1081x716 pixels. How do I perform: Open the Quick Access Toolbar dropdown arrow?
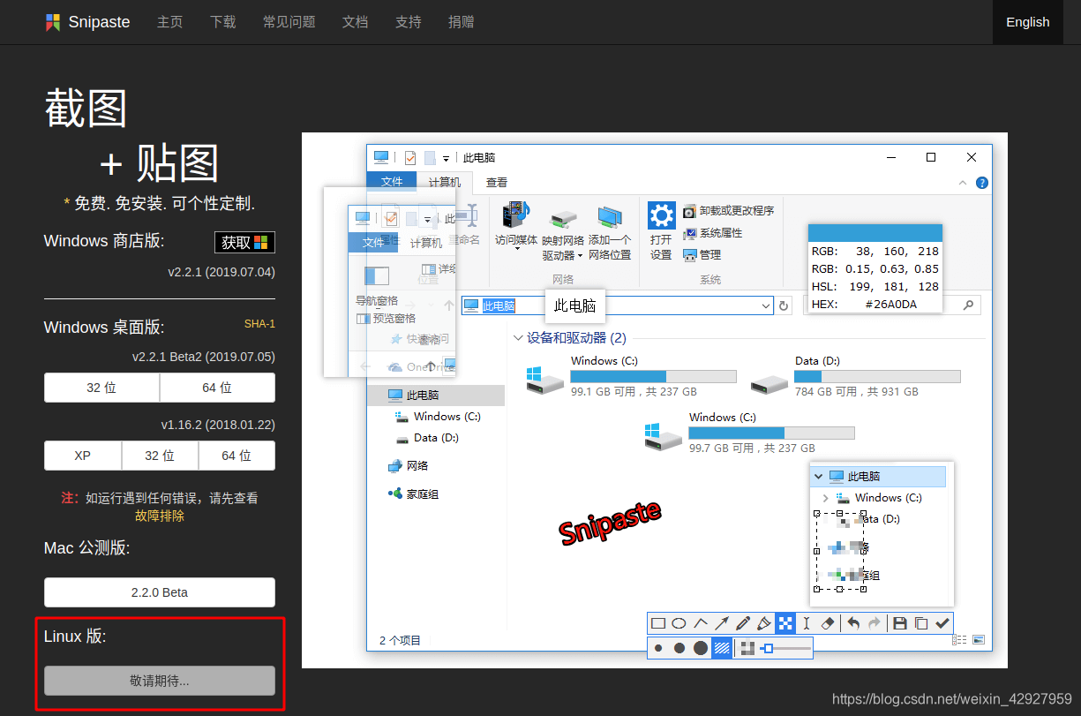[447, 158]
